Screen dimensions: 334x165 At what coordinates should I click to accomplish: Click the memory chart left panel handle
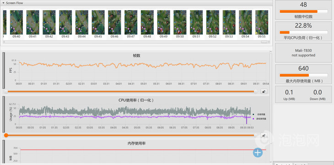[x=3, y=152]
